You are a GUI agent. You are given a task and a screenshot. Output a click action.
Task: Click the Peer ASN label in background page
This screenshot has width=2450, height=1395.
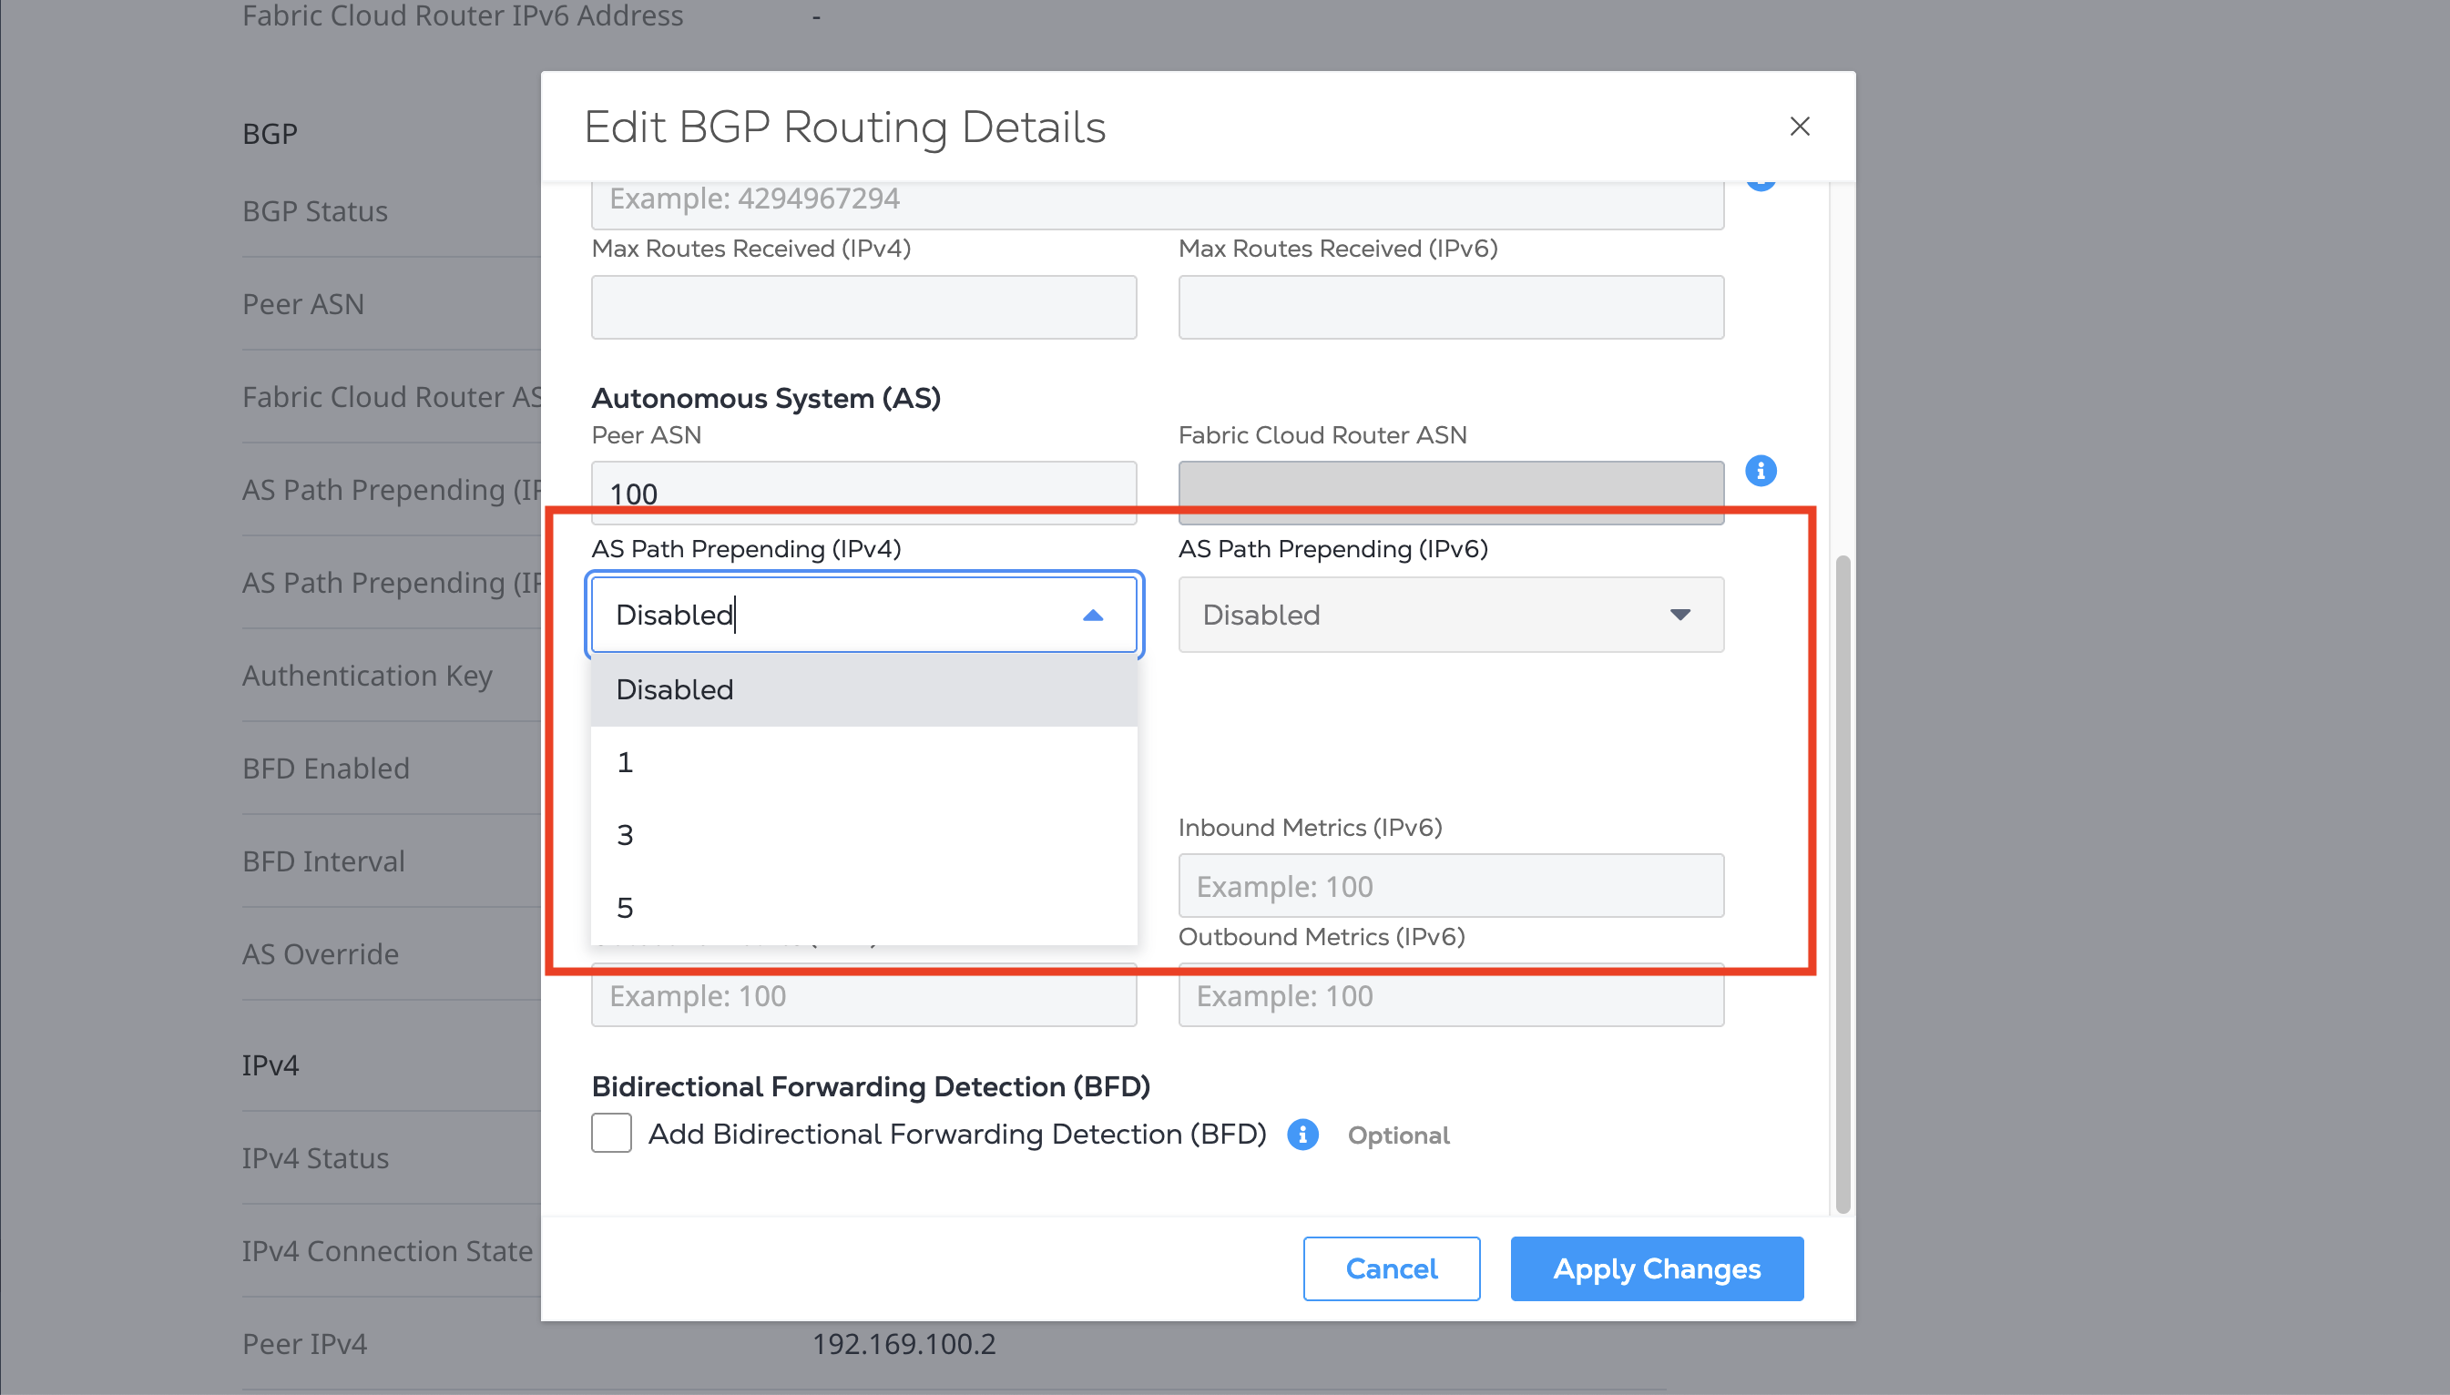click(302, 304)
